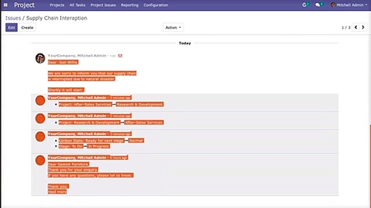Open the Project Issues menu
Viewport: 371px width, 208px height.
103,5
